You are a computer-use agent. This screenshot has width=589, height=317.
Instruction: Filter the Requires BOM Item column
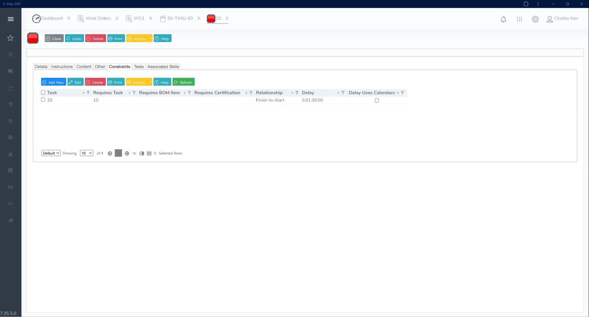coord(189,93)
